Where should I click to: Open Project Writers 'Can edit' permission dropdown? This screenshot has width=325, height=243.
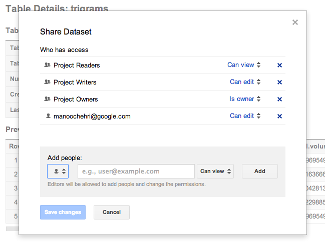click(245, 82)
